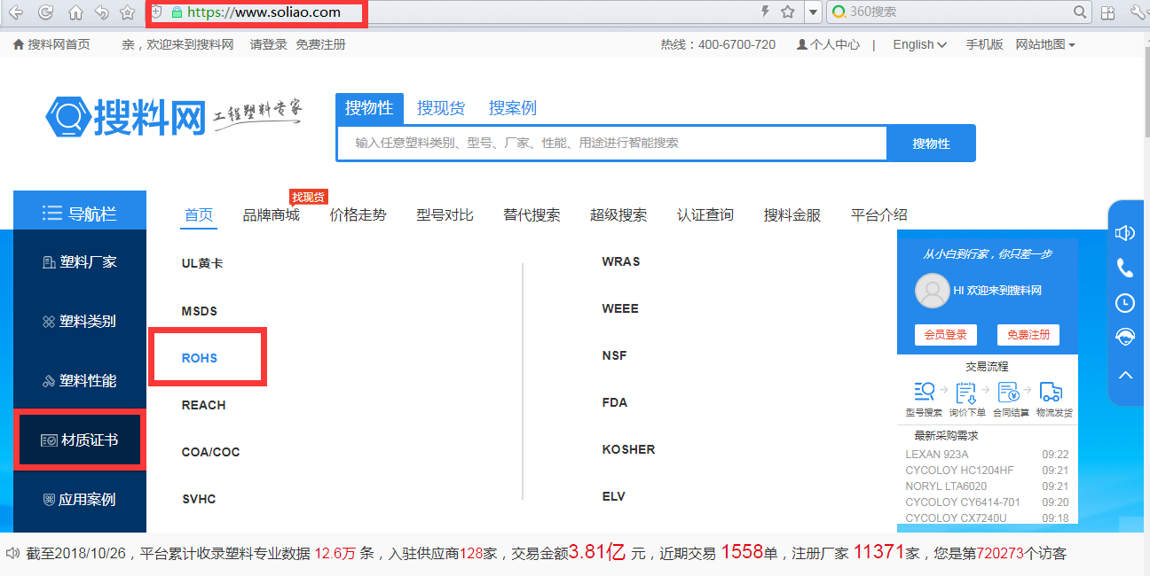Viewport: 1150px width, 576px height.
Task: Switch to the 搜现货 search tab
Action: (441, 108)
